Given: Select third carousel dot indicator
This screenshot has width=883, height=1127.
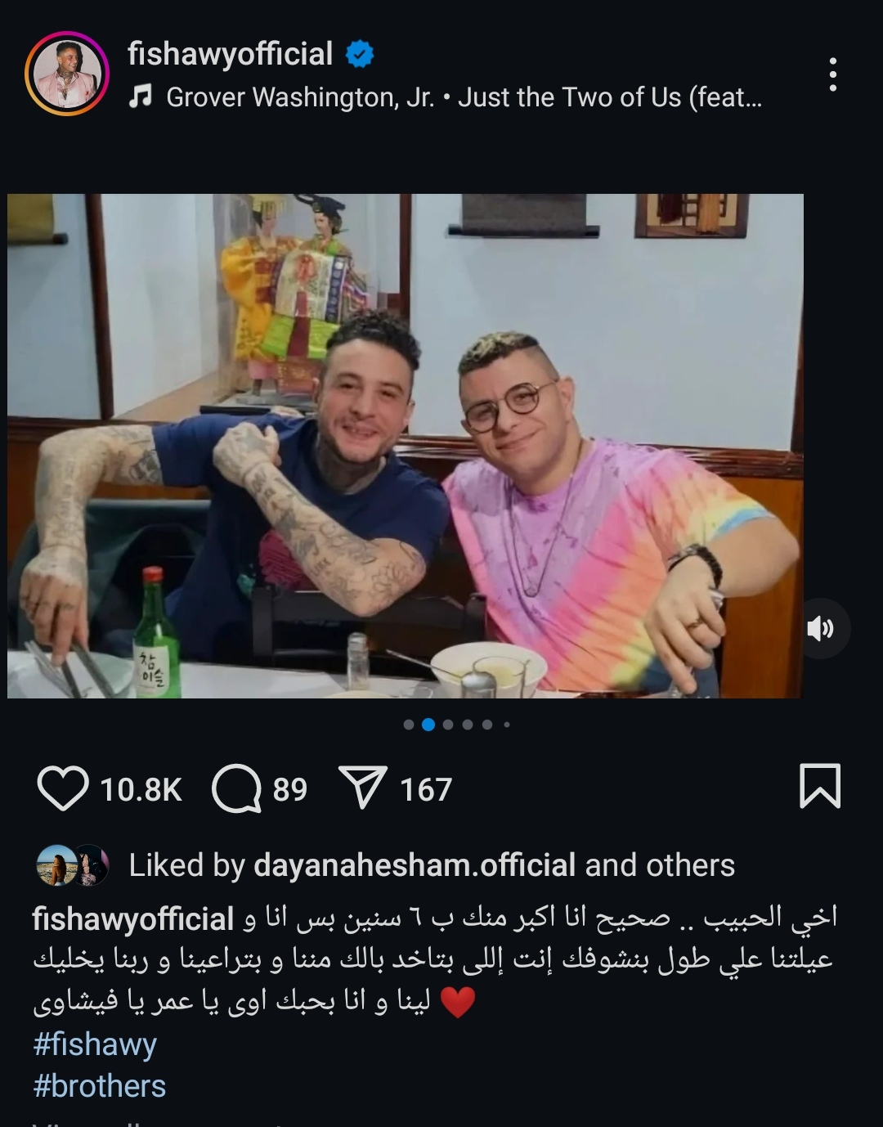Looking at the screenshot, I should click(x=447, y=725).
